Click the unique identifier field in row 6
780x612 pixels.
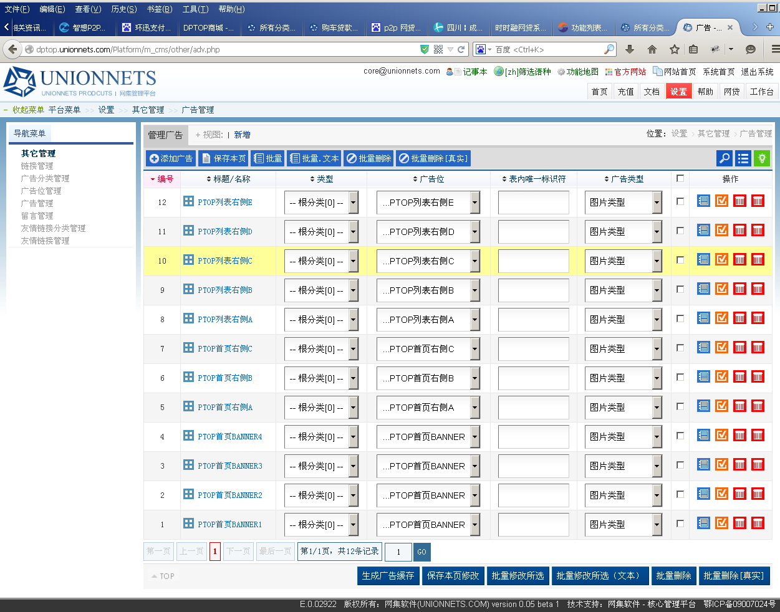point(533,378)
